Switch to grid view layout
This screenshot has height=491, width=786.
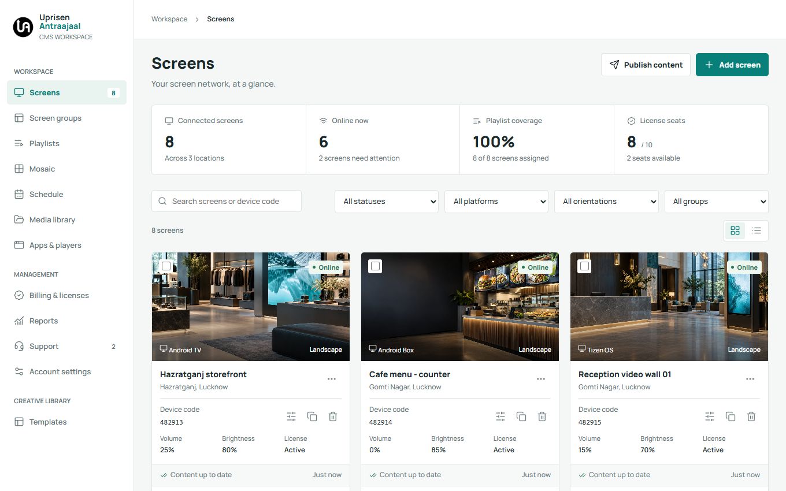(x=735, y=230)
